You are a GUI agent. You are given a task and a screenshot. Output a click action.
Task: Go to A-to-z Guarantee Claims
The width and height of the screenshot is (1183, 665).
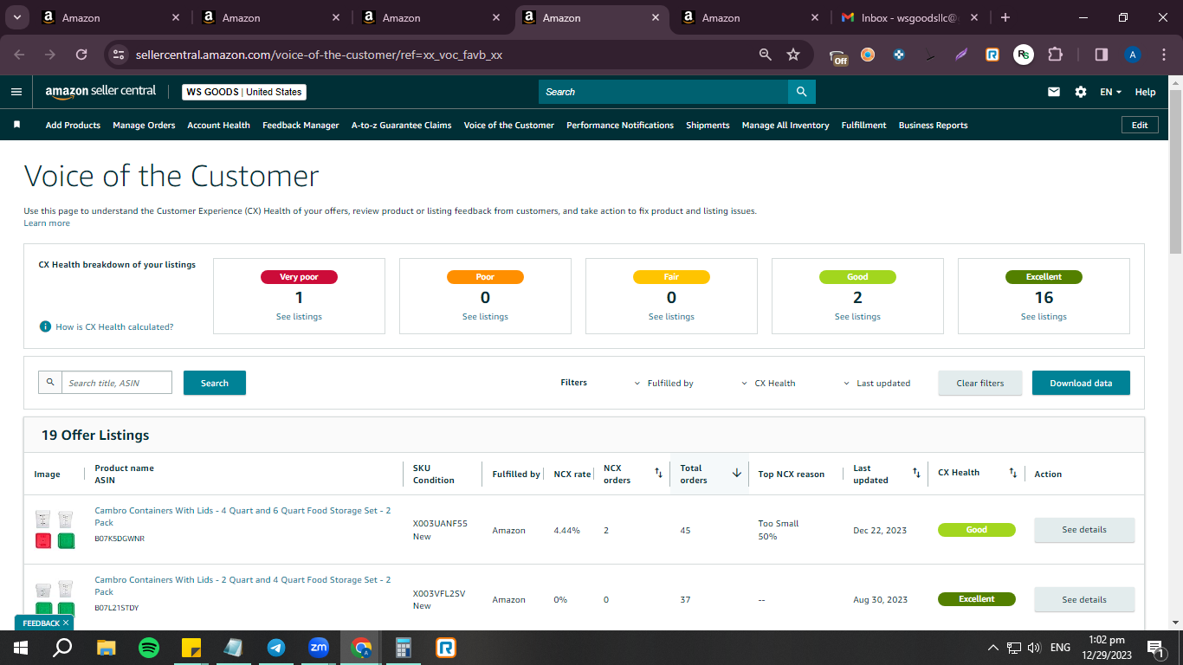coord(402,125)
